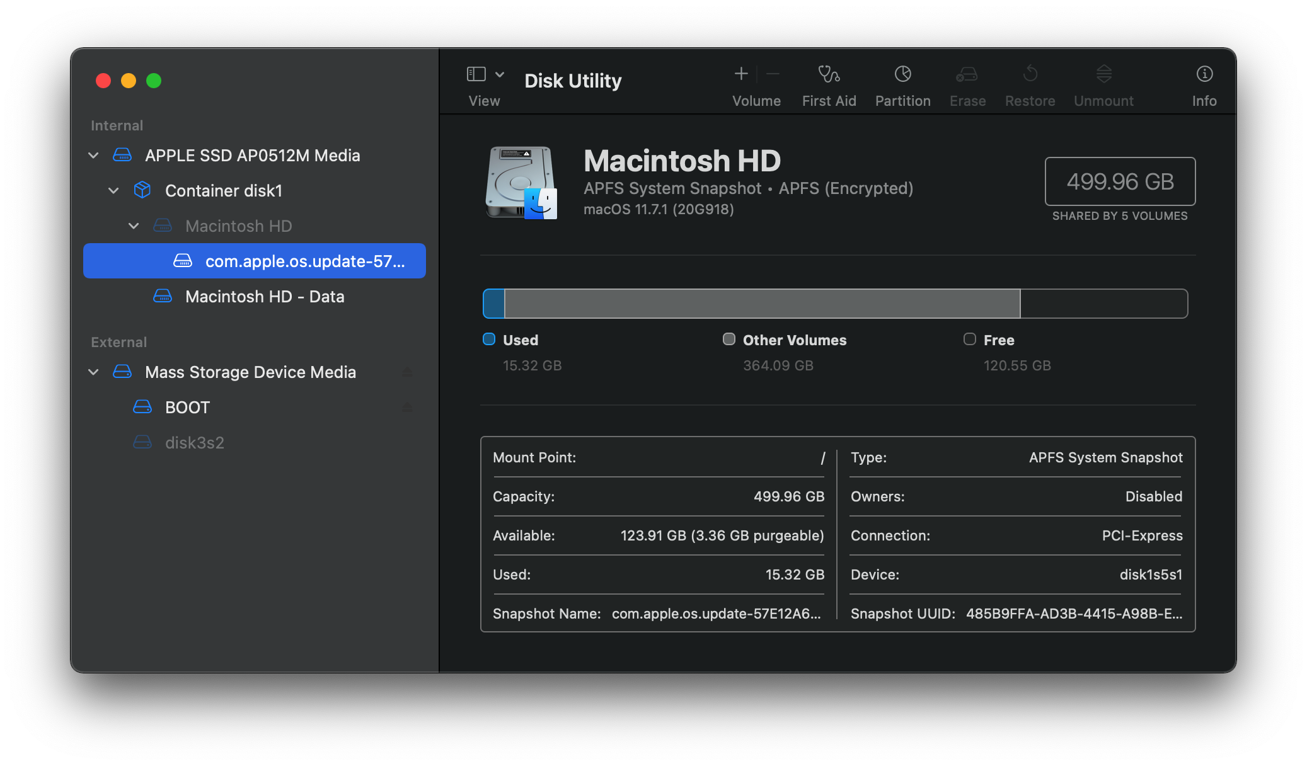
Task: Click the eject icon beside BOOT
Action: point(407,407)
